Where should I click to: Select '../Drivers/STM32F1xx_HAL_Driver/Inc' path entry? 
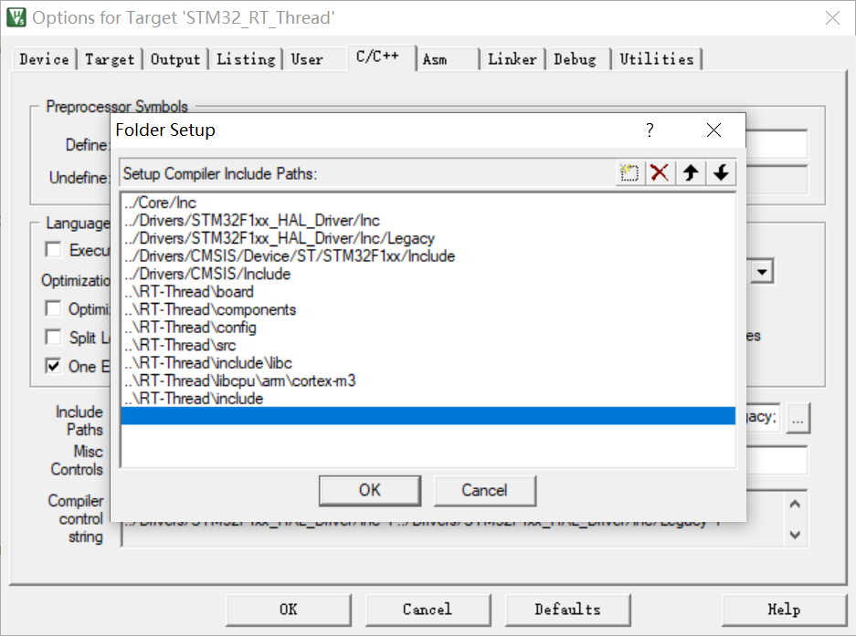pos(428,220)
